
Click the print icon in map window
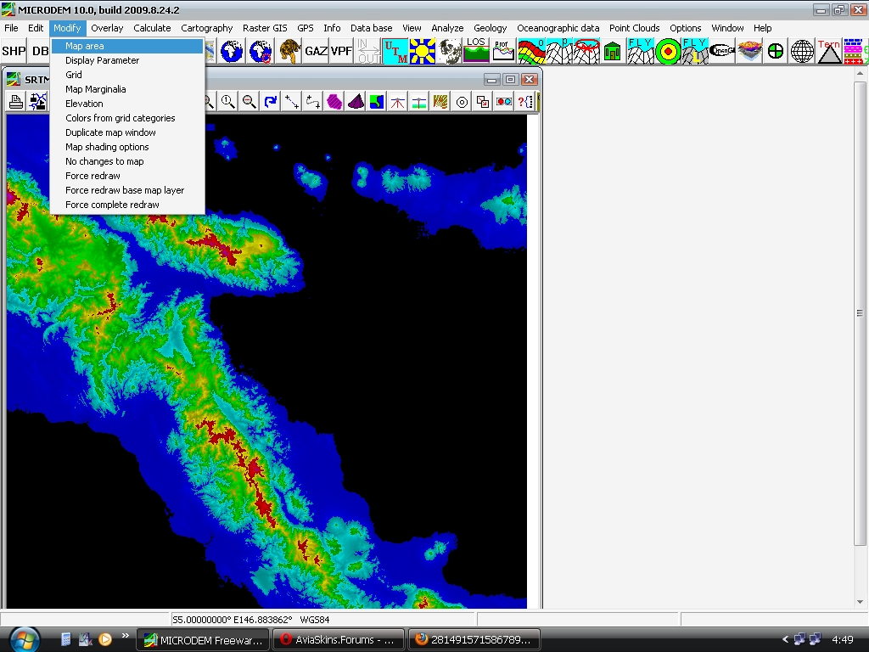pos(16,102)
